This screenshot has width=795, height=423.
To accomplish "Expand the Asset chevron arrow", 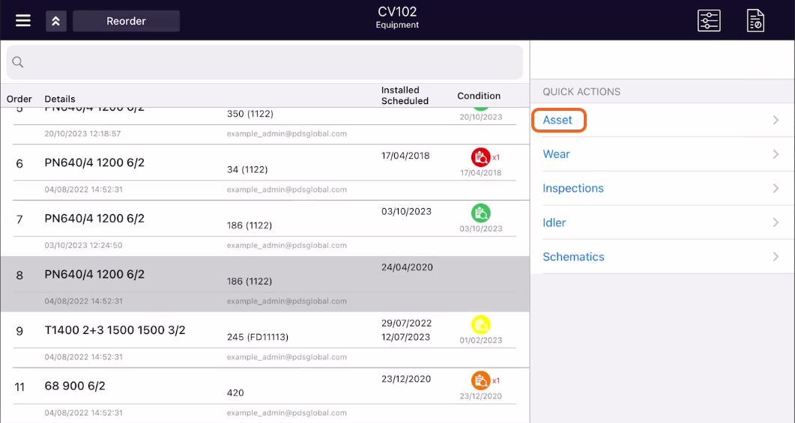I will click(x=776, y=120).
